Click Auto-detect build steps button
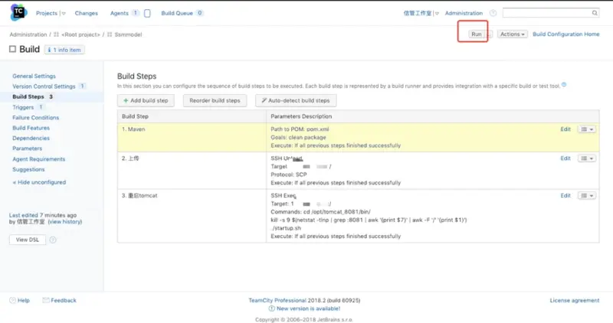Screen dimensions: 613x323 point(296,100)
